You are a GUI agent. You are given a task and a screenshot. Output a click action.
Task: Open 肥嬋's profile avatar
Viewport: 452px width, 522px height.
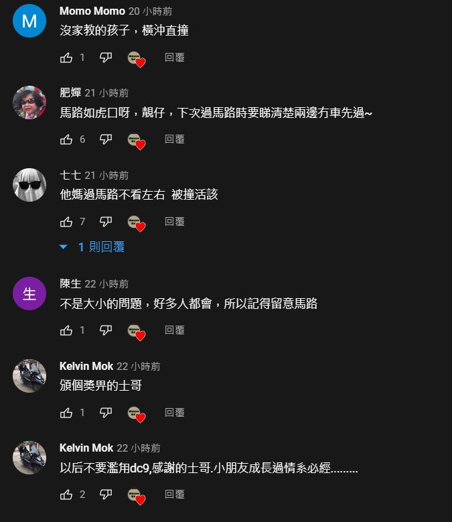[29, 103]
